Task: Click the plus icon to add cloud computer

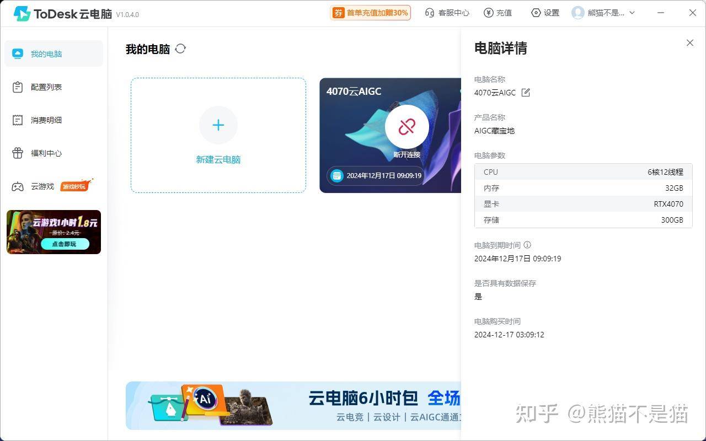Action: [x=218, y=125]
